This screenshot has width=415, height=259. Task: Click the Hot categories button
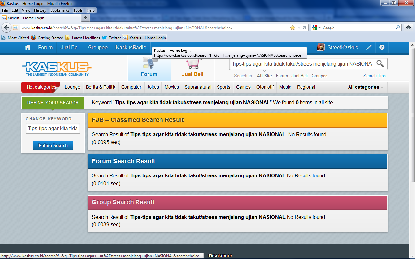[x=41, y=87]
